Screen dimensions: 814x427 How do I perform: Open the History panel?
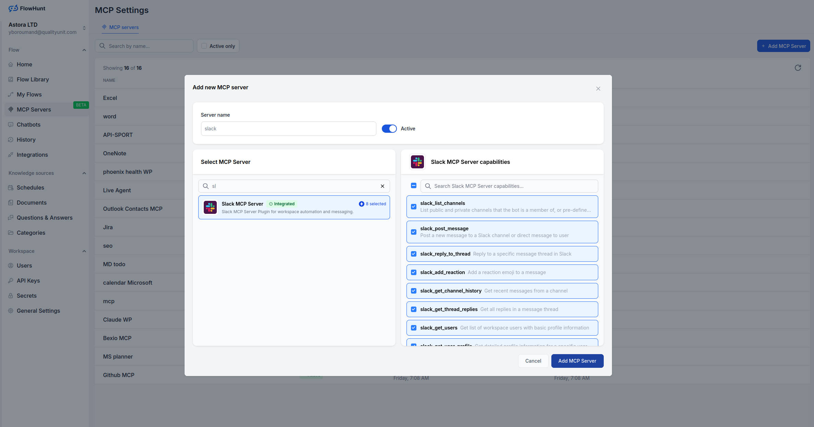click(26, 139)
